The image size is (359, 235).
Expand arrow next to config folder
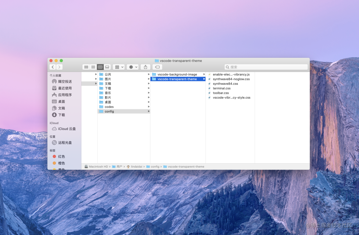(149, 111)
